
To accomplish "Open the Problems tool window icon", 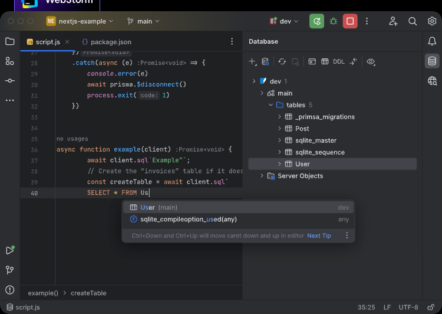I will coord(10,290).
